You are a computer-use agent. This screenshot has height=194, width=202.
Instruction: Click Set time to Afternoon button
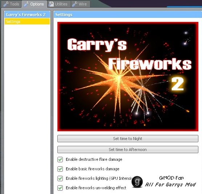click(x=128, y=150)
